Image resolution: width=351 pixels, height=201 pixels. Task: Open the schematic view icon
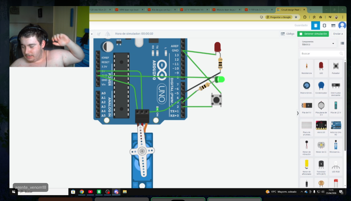pos(324,25)
